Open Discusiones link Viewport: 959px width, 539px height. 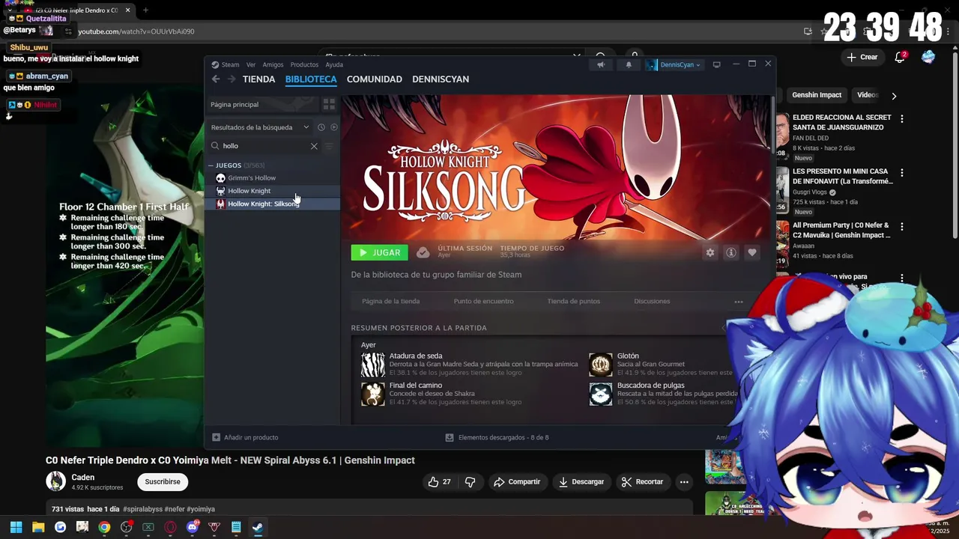(x=652, y=302)
